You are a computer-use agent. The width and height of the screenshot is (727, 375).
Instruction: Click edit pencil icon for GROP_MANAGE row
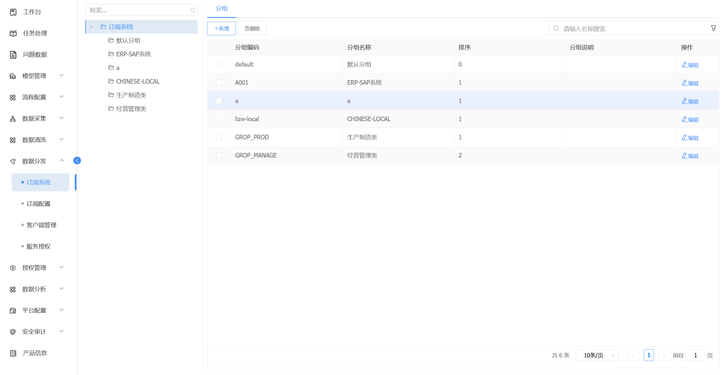[x=684, y=156]
